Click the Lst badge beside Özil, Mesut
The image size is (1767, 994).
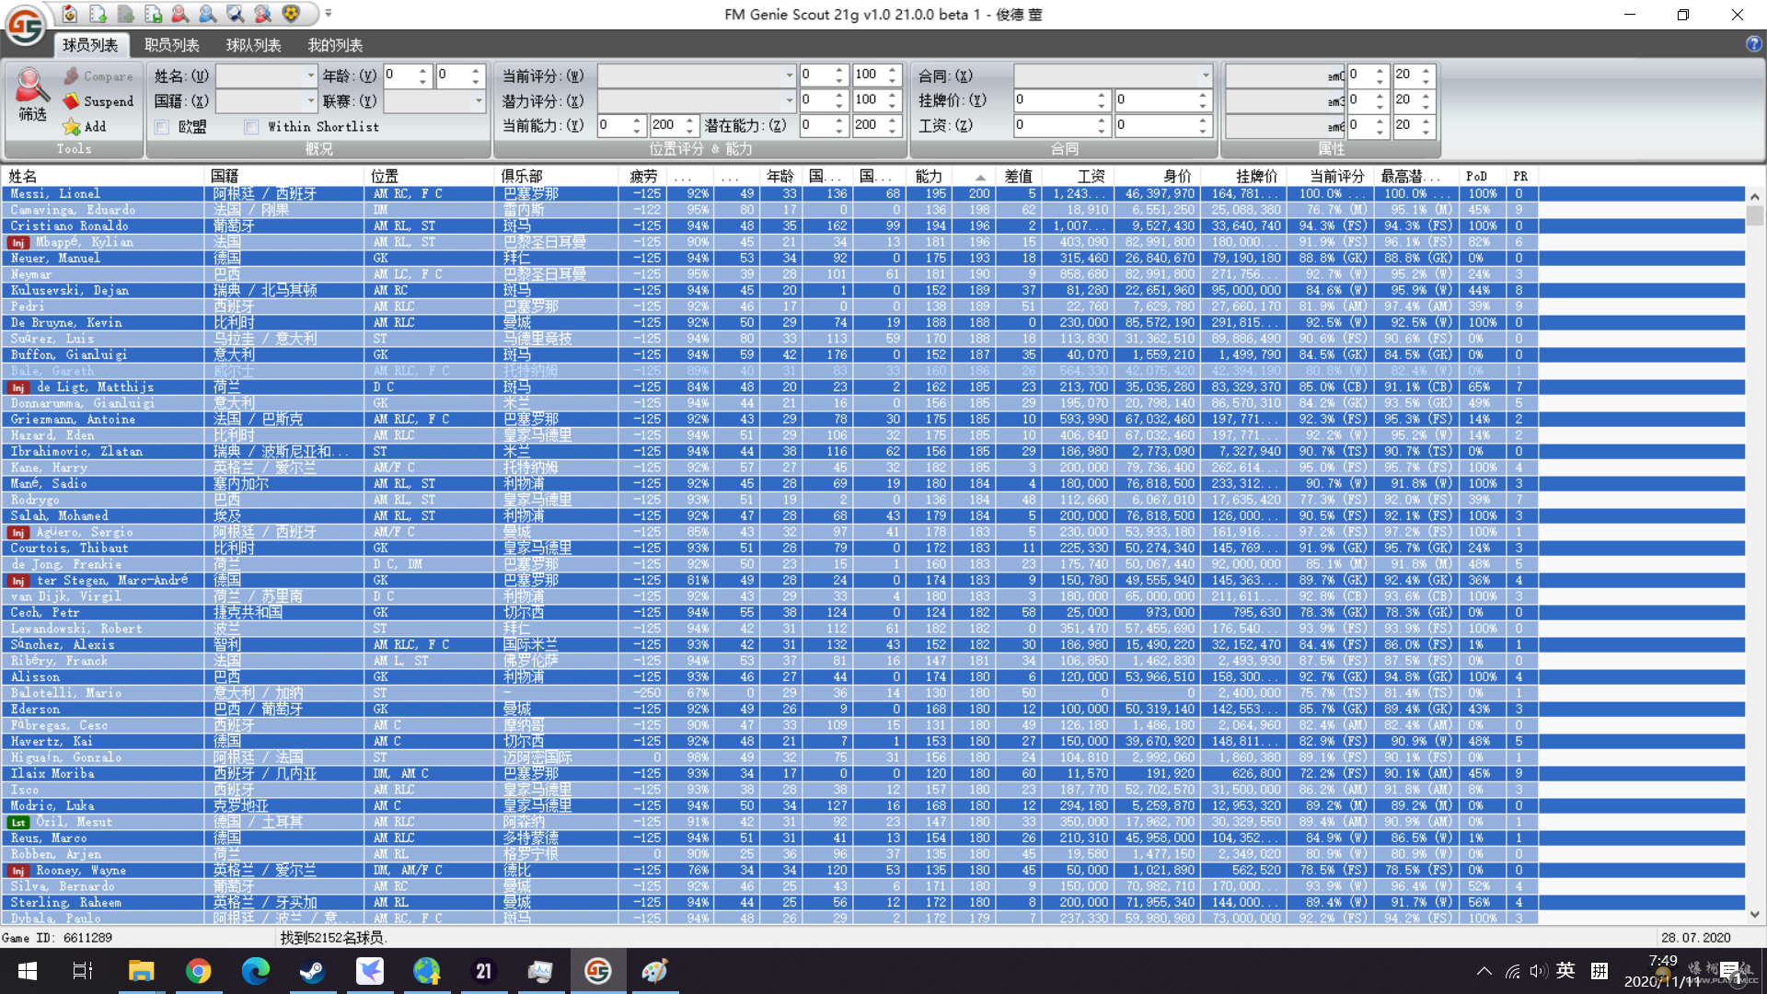[17, 823]
